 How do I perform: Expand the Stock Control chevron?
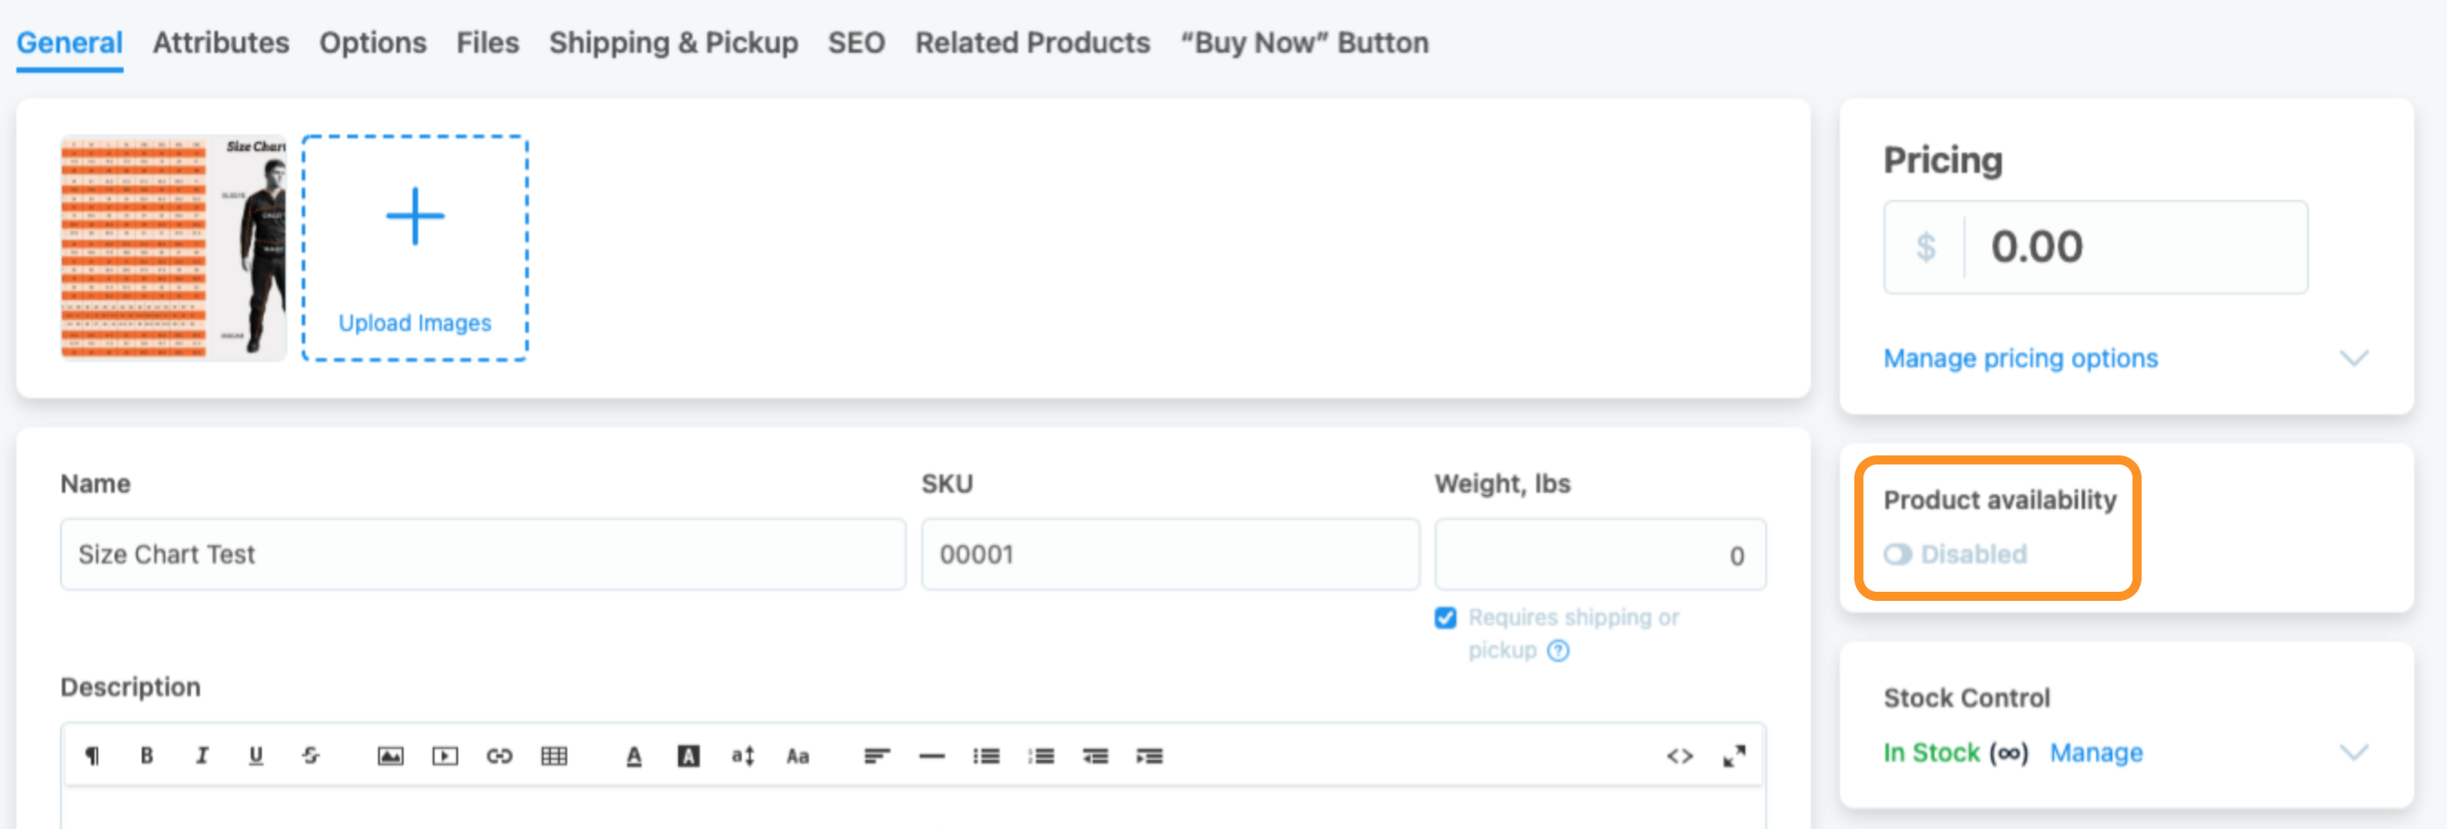[2353, 753]
